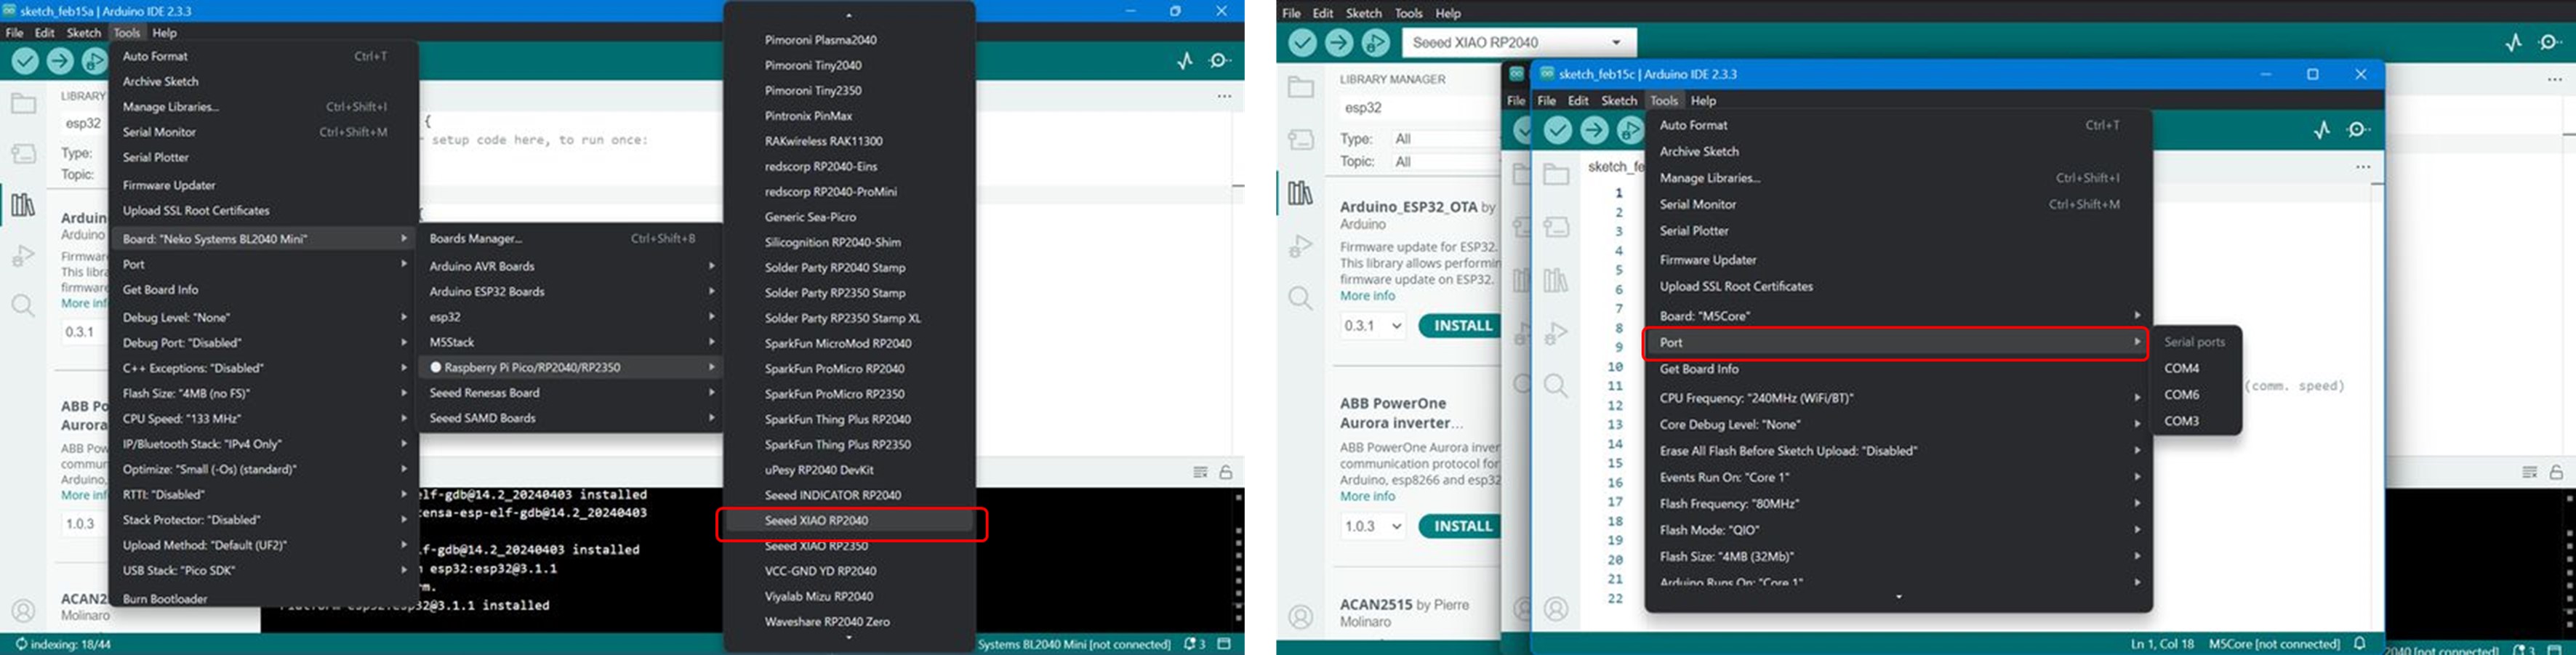The image size is (2576, 655).
Task: Open Sketch menu in sketch_feb15a menu bar
Action: [x=84, y=33]
